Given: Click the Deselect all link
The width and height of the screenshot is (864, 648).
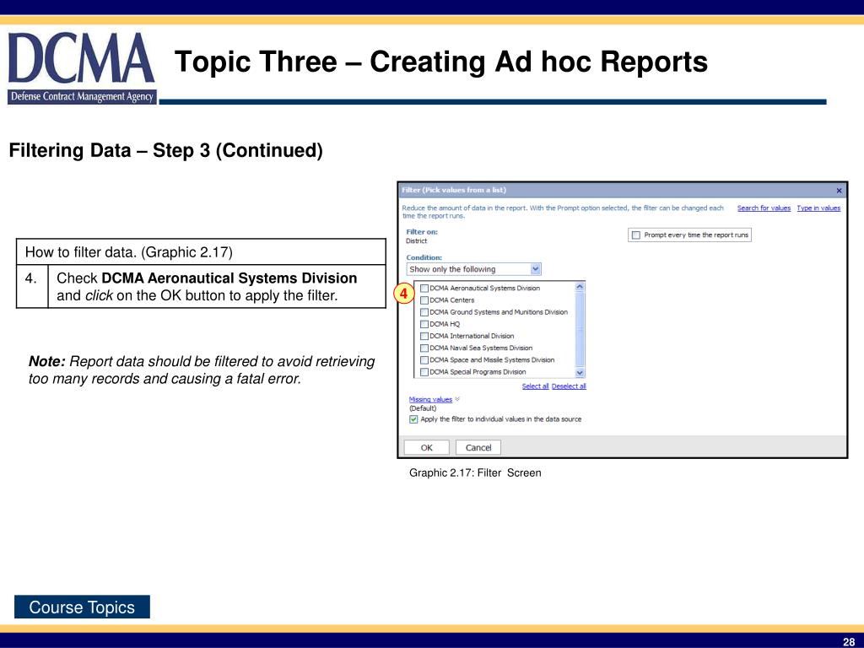Looking at the screenshot, I should (569, 386).
